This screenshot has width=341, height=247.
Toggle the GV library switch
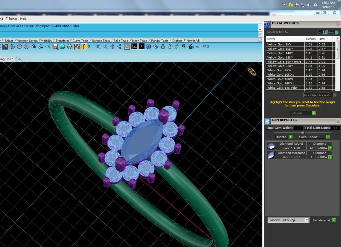(x=322, y=32)
